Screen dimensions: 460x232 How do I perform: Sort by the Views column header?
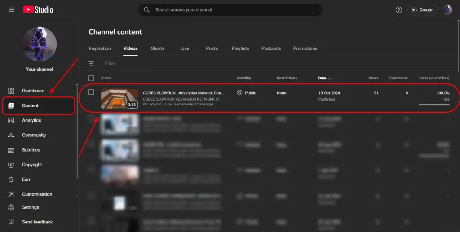tap(373, 78)
